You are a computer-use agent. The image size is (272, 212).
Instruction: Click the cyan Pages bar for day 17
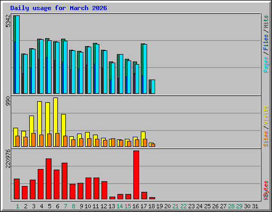145,69
